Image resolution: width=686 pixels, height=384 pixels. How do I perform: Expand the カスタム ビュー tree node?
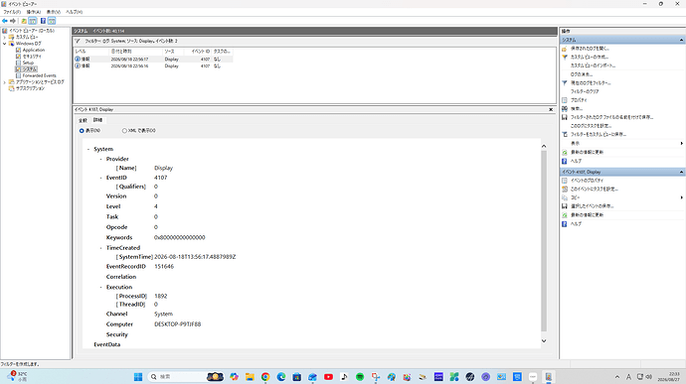coord(5,37)
